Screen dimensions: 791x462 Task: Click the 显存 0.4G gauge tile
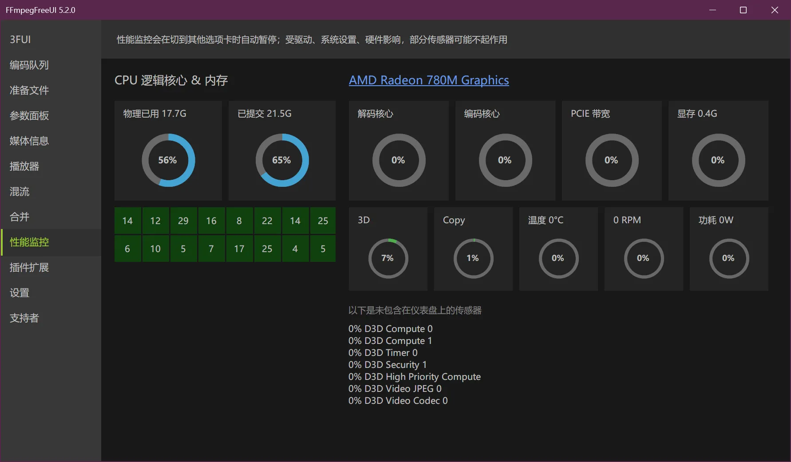click(718, 151)
